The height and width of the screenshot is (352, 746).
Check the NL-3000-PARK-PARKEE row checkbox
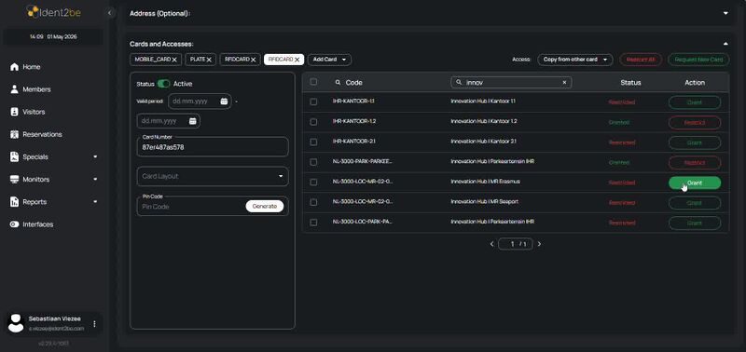pos(313,162)
